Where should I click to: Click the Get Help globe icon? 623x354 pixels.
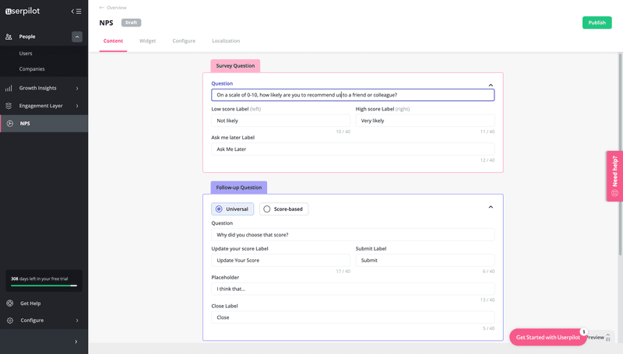click(9, 303)
